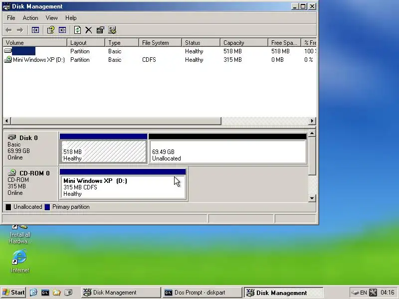Click the 04:16 clock in tray
Screen dimensions: 399x299
[x=388, y=293]
